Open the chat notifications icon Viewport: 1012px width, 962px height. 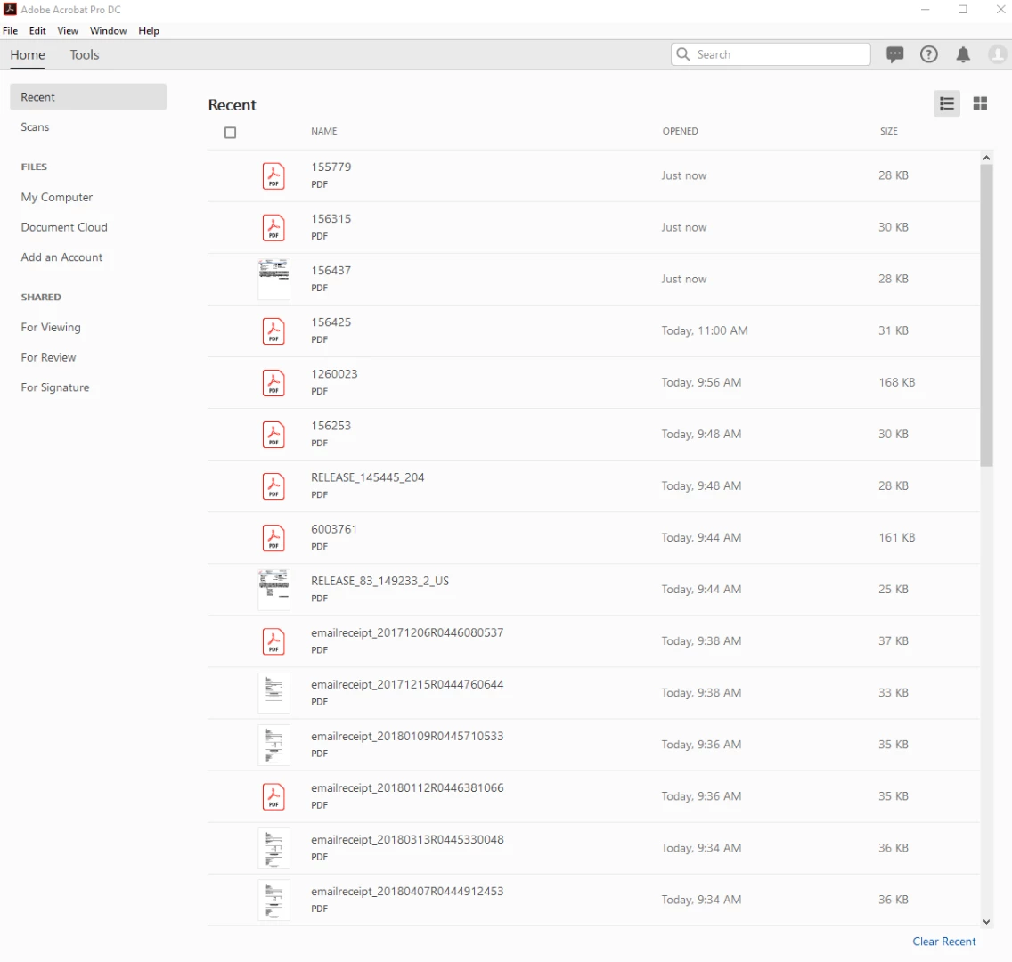click(x=894, y=55)
